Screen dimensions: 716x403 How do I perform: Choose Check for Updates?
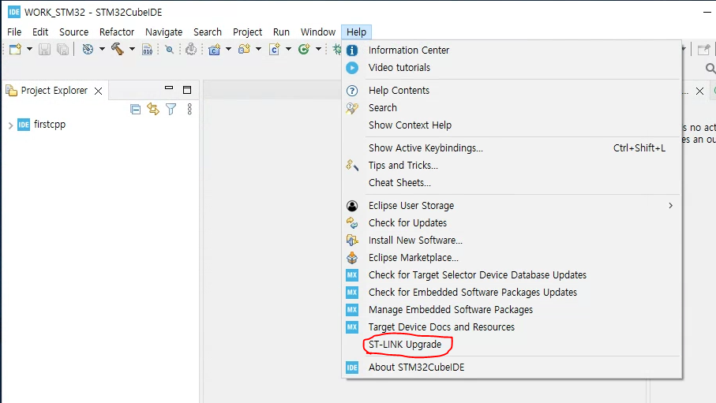click(x=512, y=222)
